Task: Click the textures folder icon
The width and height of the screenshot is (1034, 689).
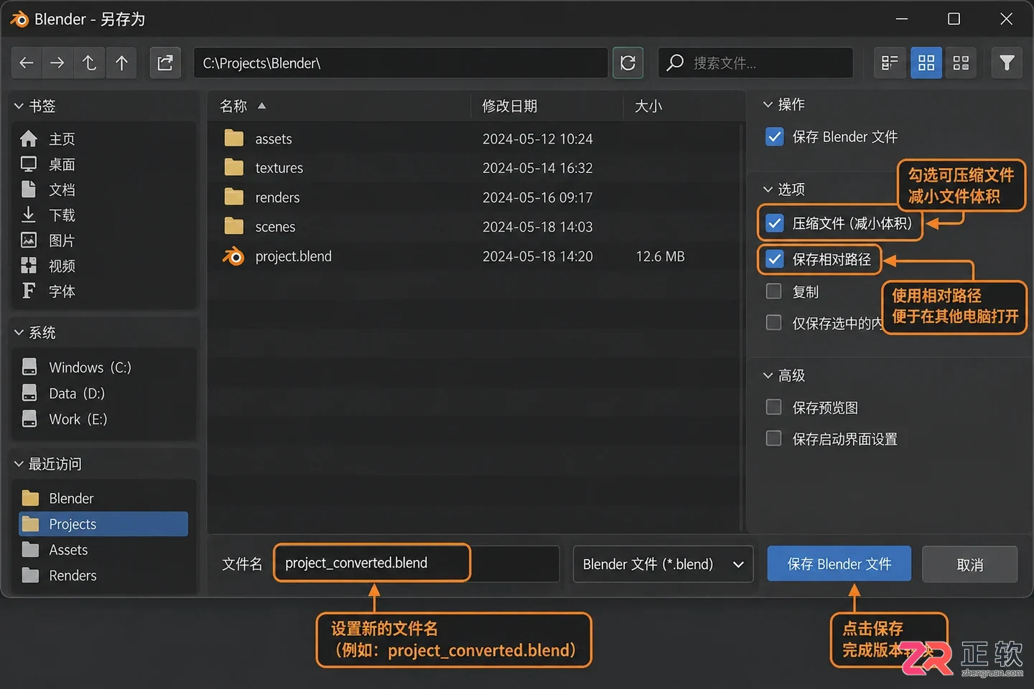Action: coord(234,167)
